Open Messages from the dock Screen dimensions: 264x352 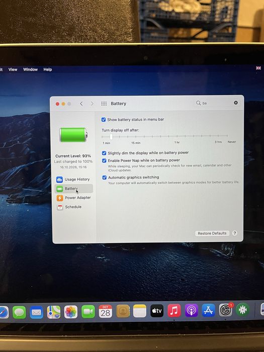19,312
